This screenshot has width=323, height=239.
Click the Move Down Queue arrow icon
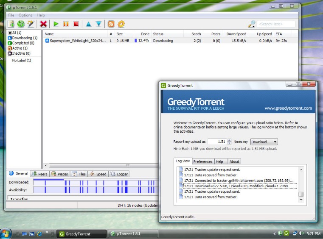tap(98, 24)
